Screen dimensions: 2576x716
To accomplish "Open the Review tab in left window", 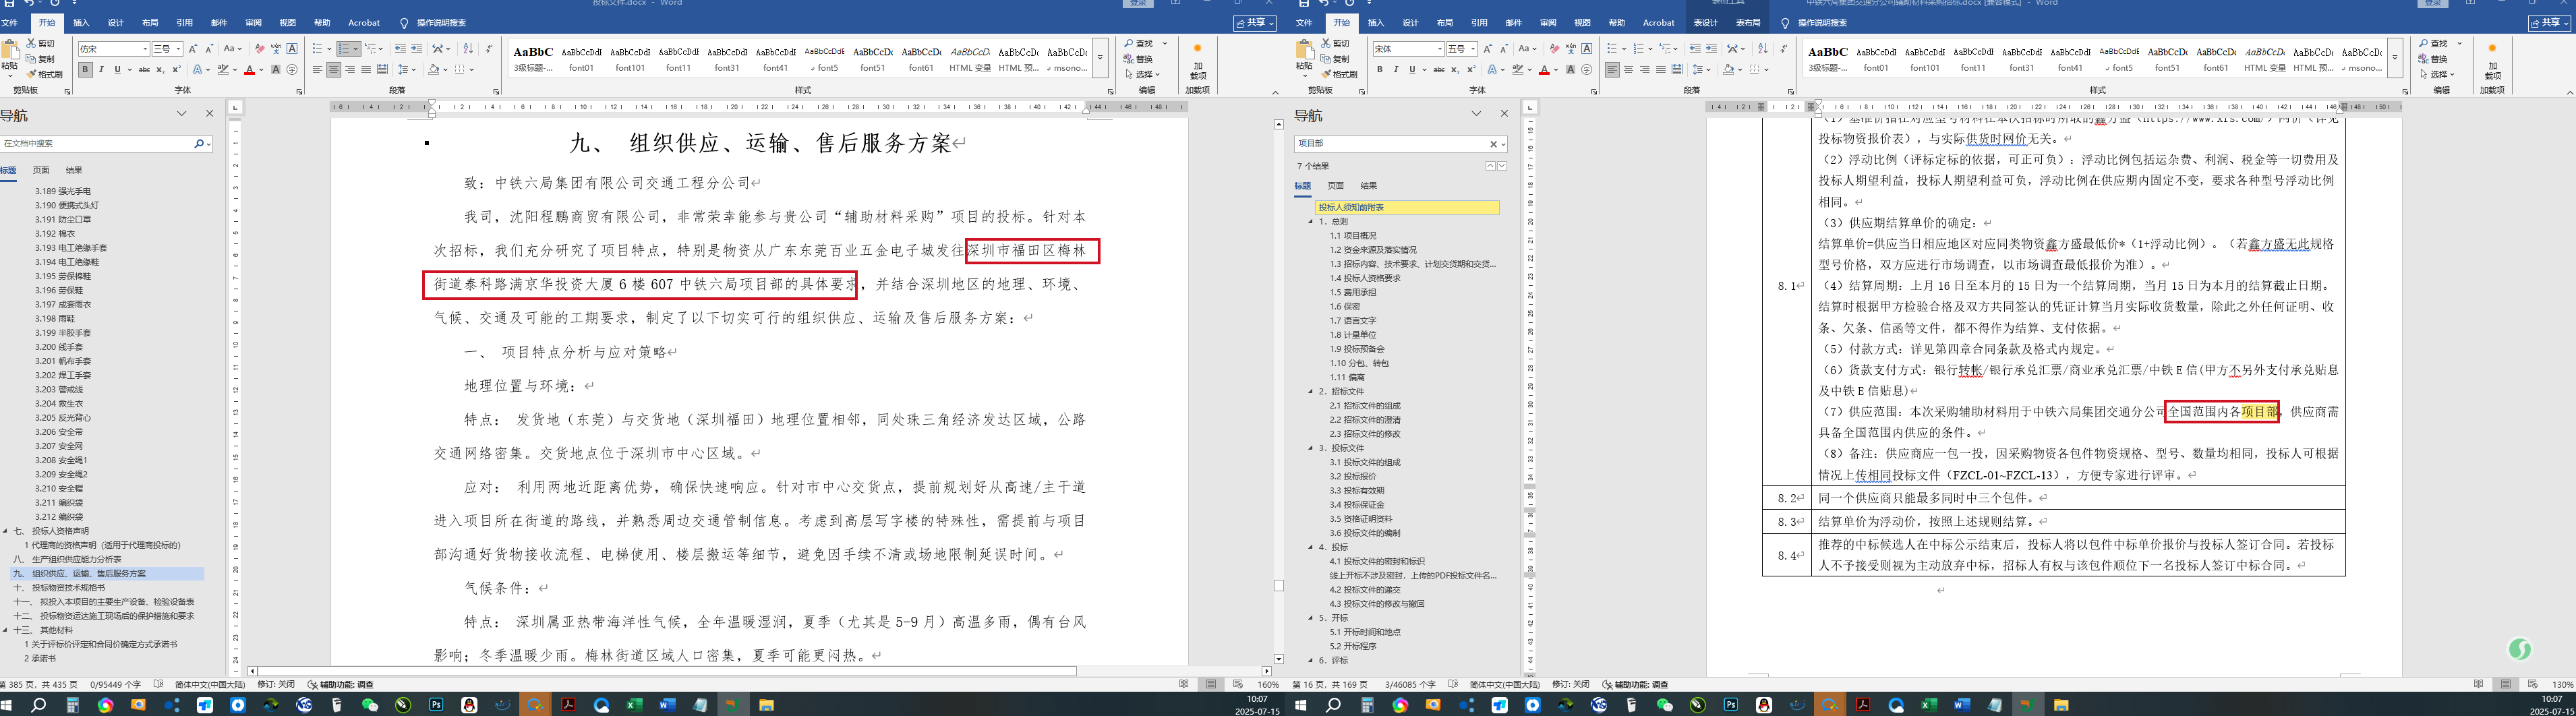I will point(254,23).
